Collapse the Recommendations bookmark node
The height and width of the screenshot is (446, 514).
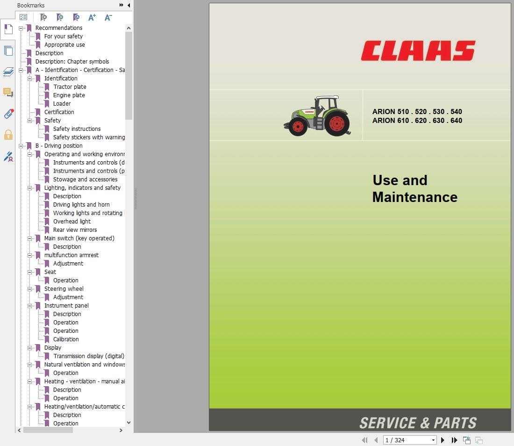[x=21, y=28]
